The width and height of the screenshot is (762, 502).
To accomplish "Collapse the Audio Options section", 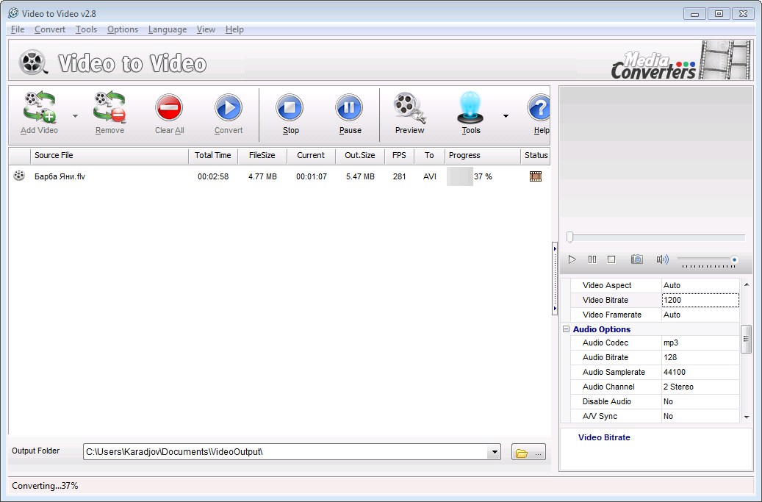I will (567, 329).
